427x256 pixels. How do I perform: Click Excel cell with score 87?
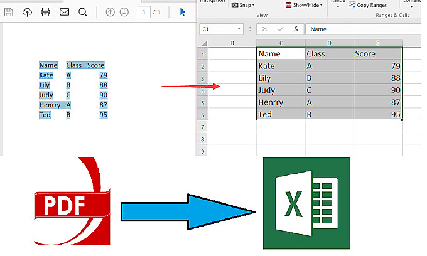click(x=378, y=102)
